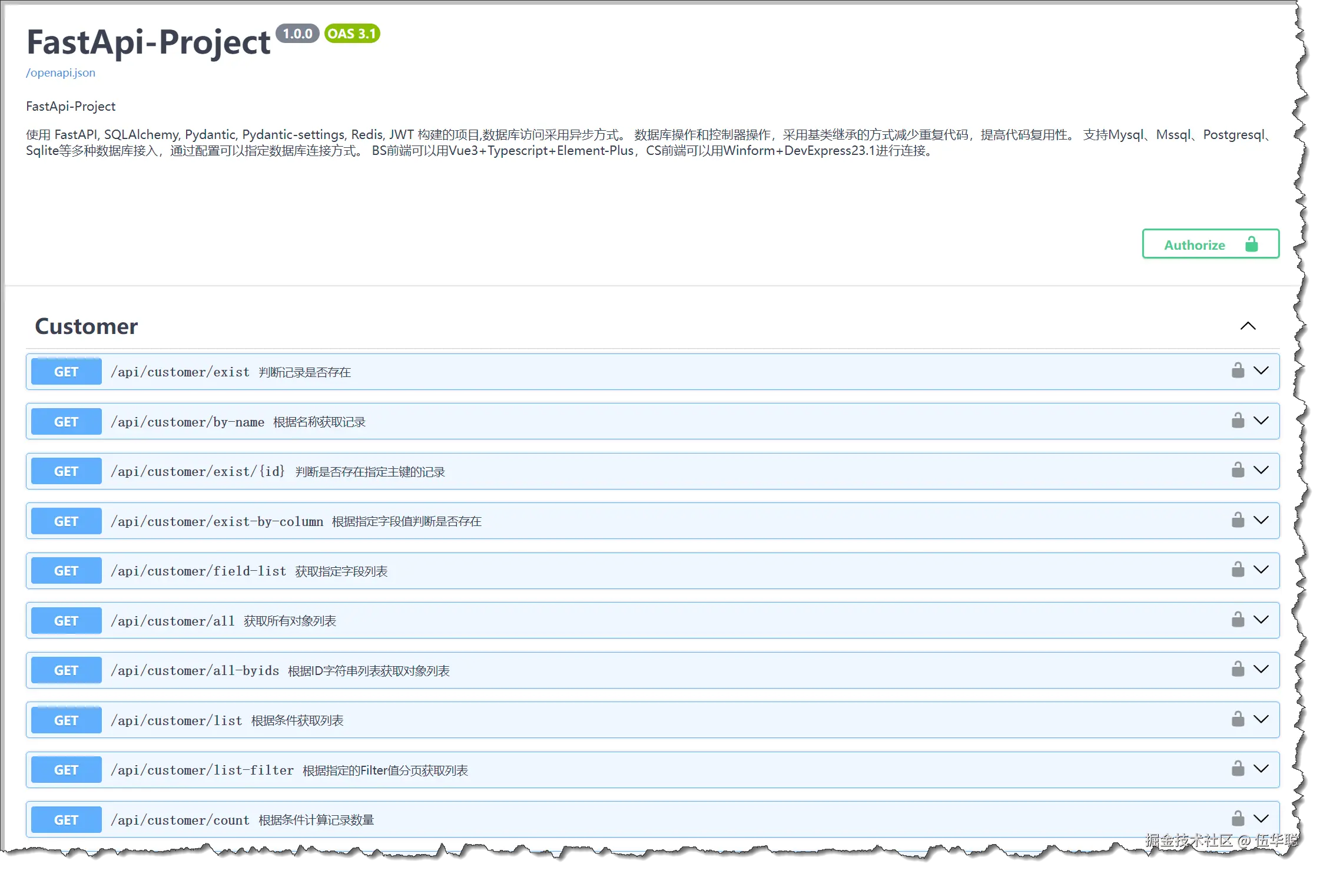The width and height of the screenshot is (1320, 870).
Task: Click lock icon on /api/customer/by-name row
Action: [1238, 421]
